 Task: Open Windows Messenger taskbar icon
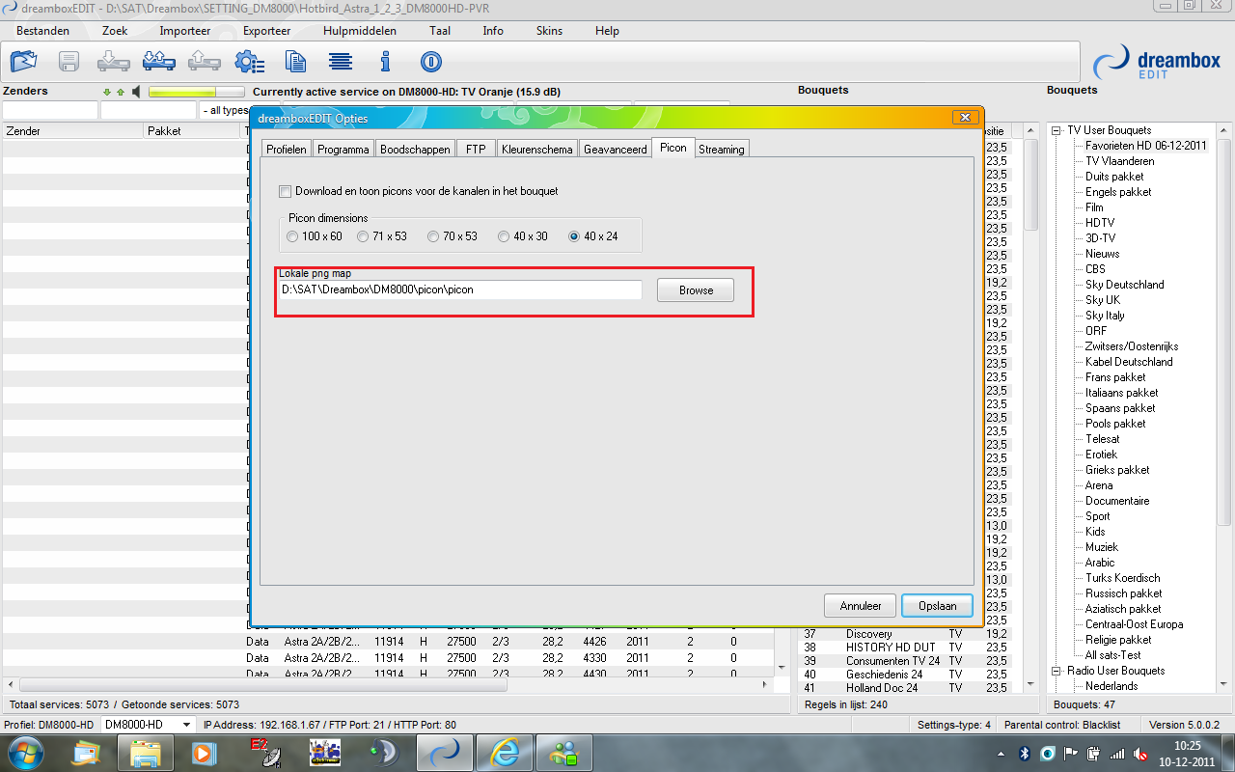[563, 752]
